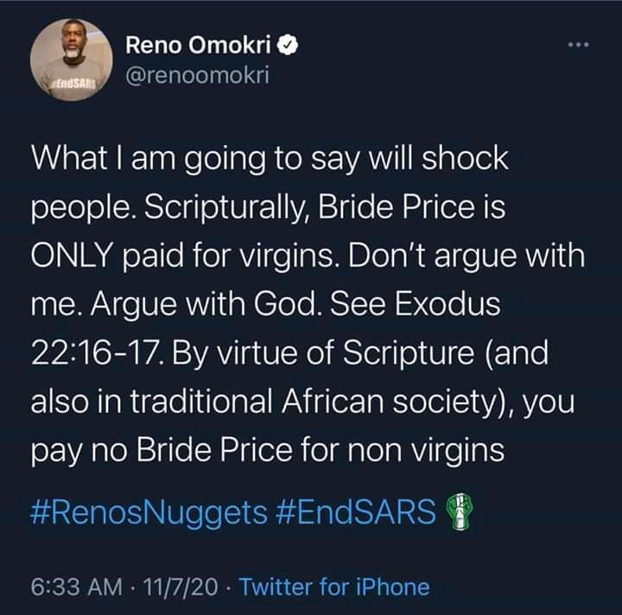Screen dimensions: 622x615
Task: Click the line 'pay no Bride Price for non virgins'
Action: click(268, 452)
